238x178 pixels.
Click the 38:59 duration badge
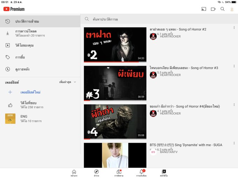pyautogui.click(x=141, y=97)
